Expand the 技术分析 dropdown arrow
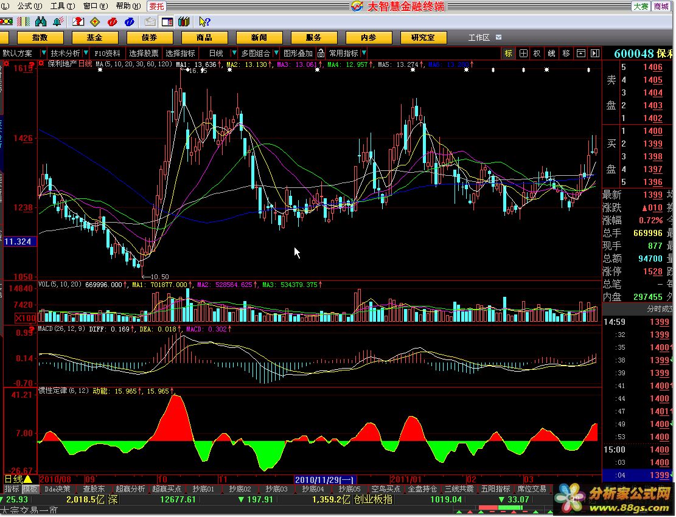This screenshot has height=517, width=676. [86, 53]
